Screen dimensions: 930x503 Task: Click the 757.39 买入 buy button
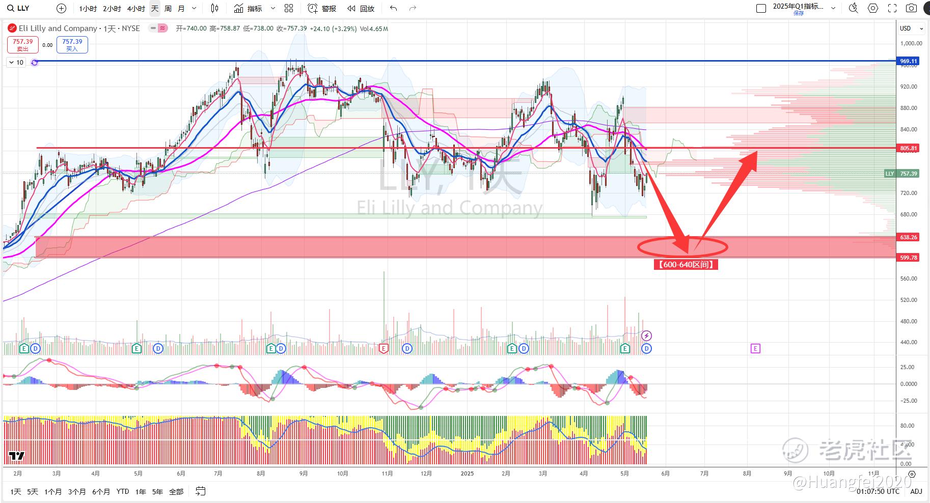pyautogui.click(x=72, y=45)
